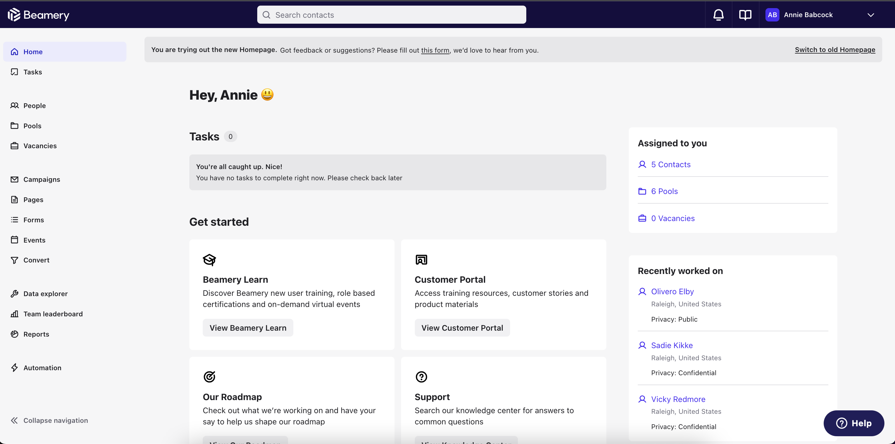
Task: Click the Tasks sidebar icon
Action: click(x=14, y=72)
